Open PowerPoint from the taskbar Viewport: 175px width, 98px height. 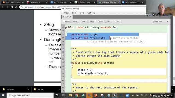pyautogui.click(x=96, y=95)
